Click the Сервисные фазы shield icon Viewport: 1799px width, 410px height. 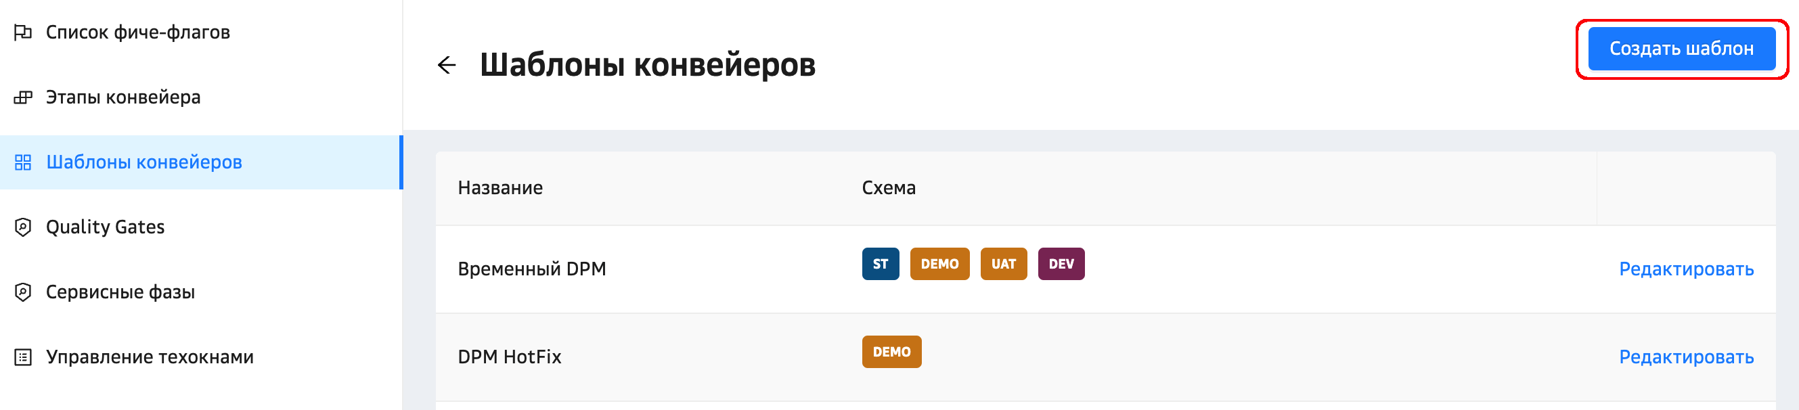23,292
